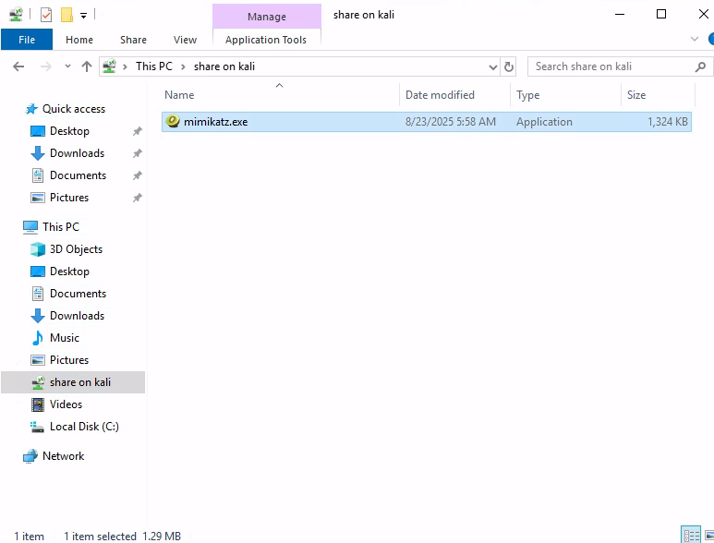Refresh the share on kali folder
The height and width of the screenshot is (543, 714).
click(x=509, y=66)
